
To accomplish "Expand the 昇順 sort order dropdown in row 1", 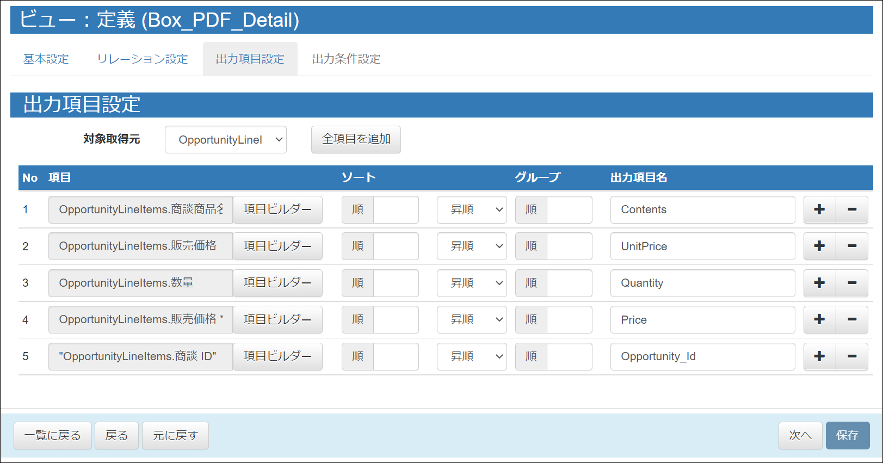I will 471,209.
